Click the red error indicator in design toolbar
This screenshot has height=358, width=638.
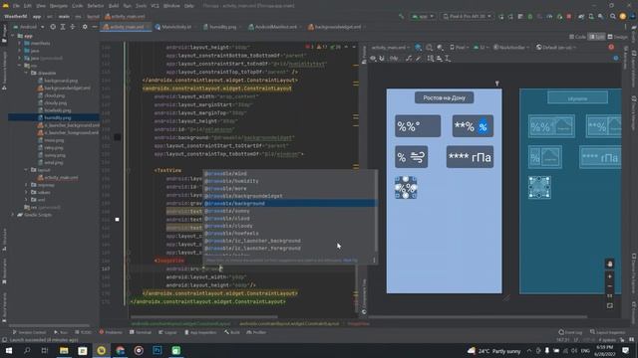click(x=611, y=48)
